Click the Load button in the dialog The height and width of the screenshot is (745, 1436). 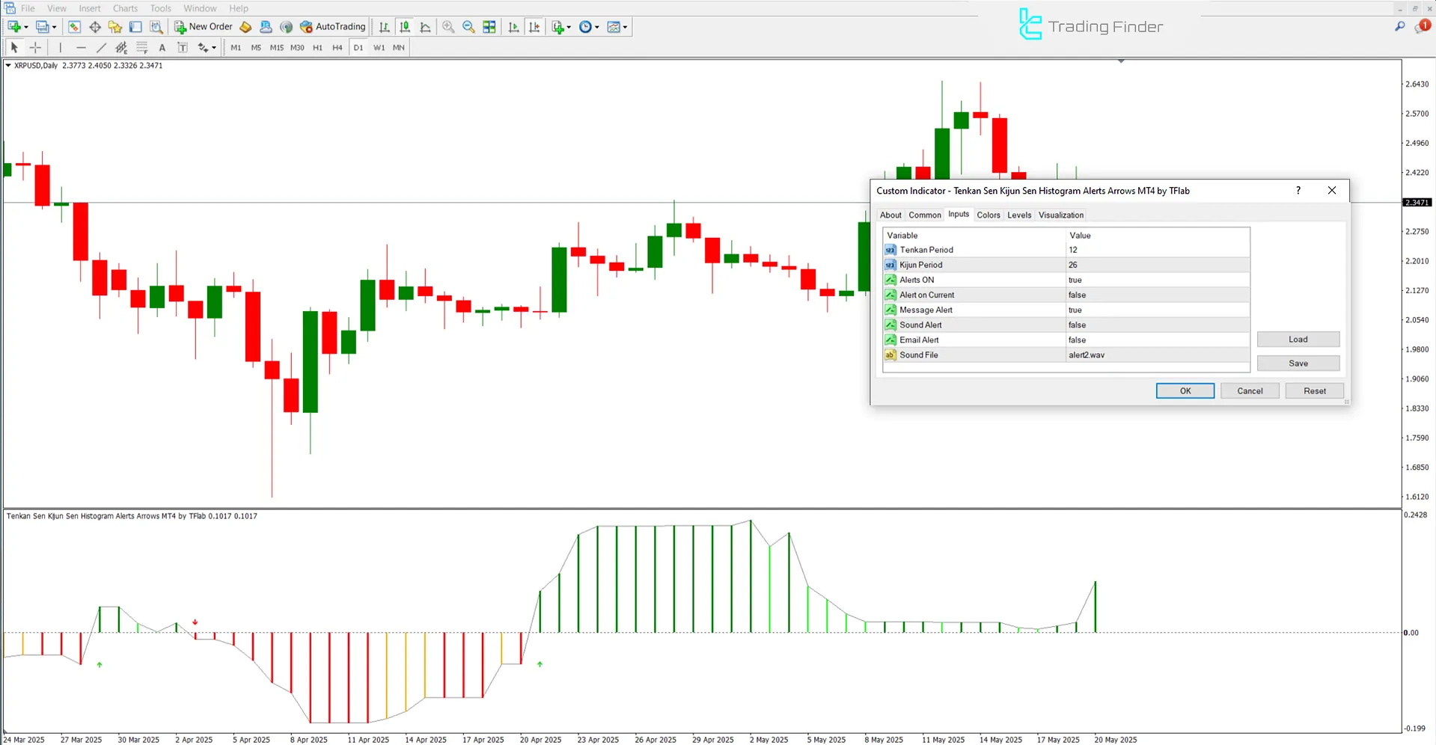tap(1298, 339)
